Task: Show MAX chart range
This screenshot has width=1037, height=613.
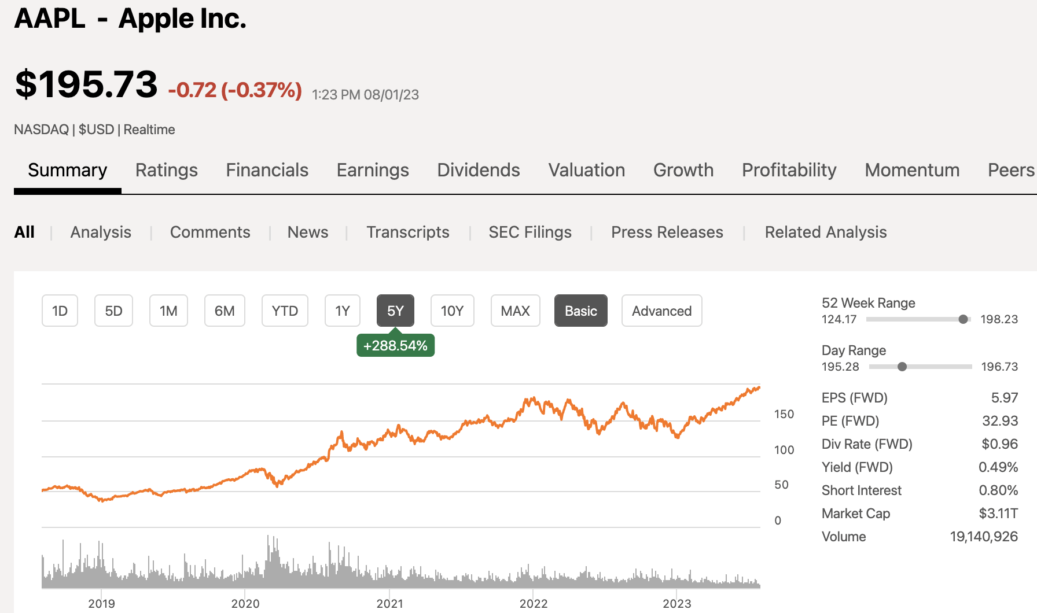Action: 515,311
